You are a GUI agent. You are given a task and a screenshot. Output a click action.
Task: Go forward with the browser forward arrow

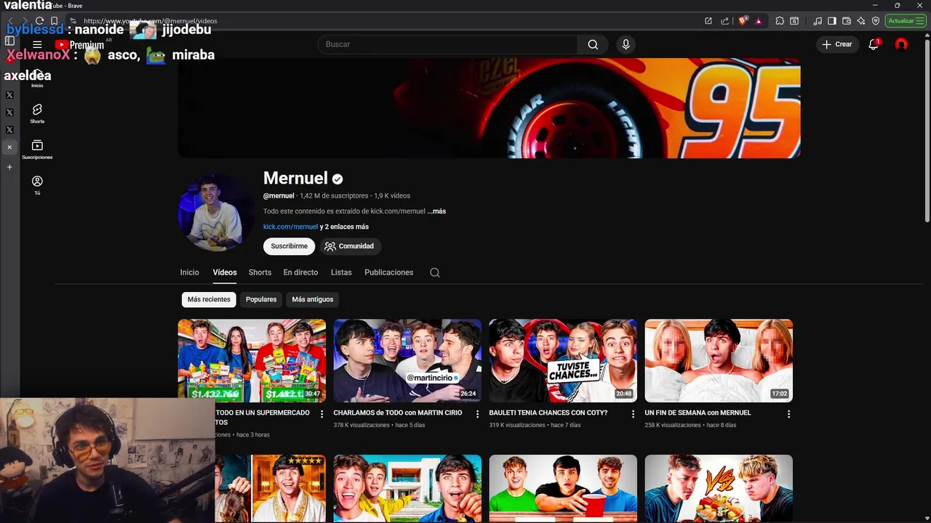[25, 21]
